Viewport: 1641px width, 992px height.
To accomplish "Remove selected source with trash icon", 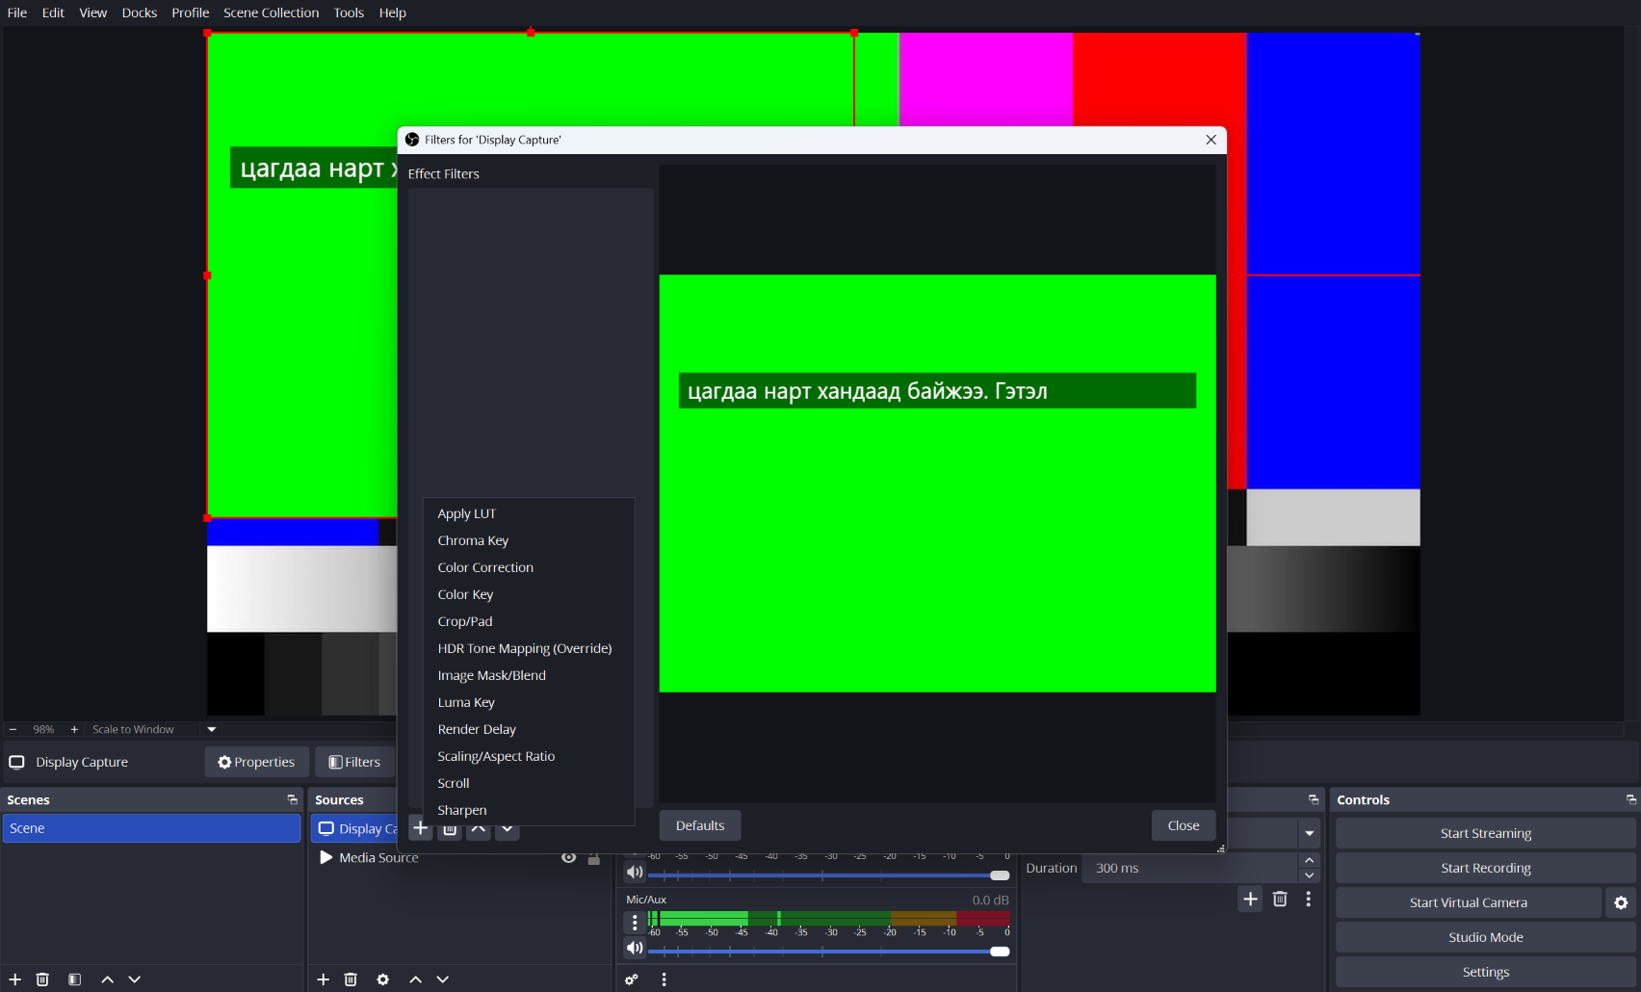I will coord(351,979).
